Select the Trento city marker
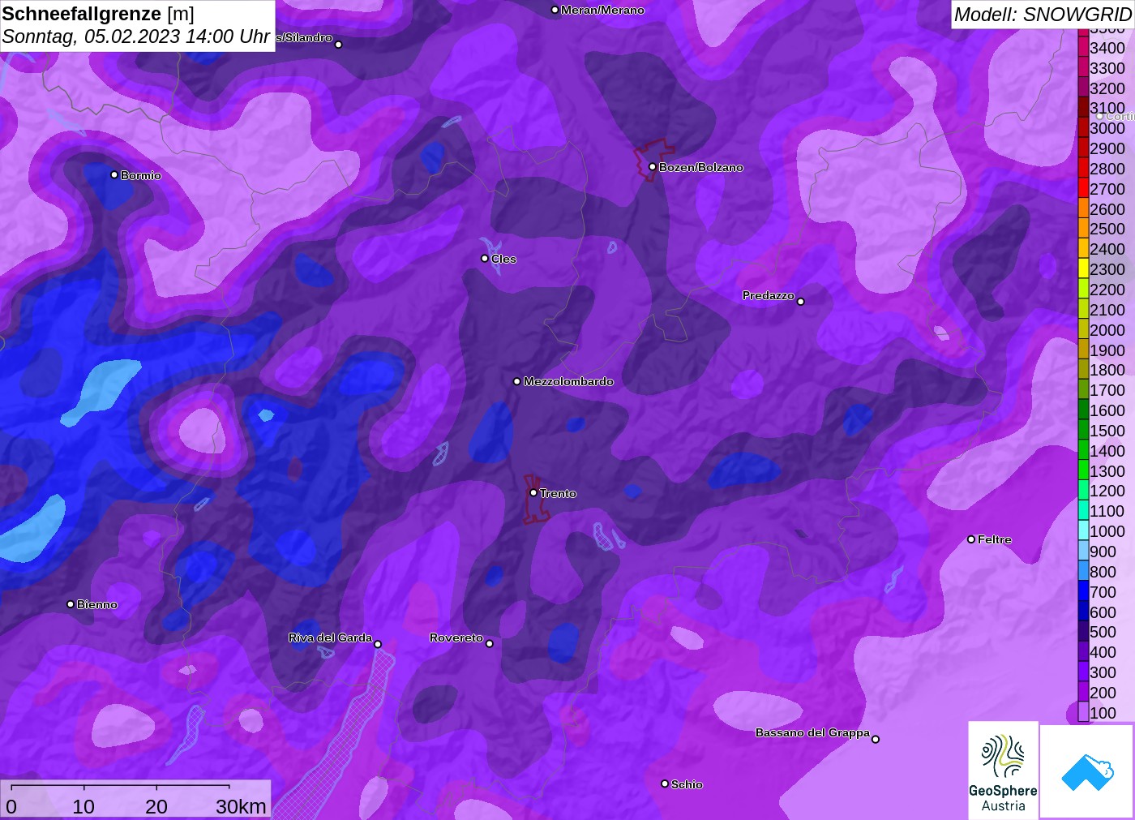The image size is (1135, 820). coord(533,492)
